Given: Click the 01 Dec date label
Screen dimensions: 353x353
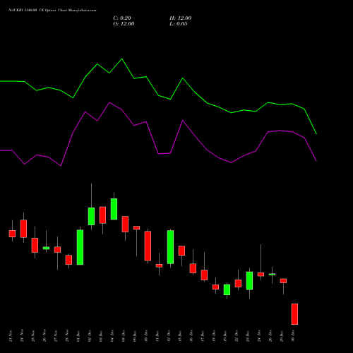Looking at the screenshot, I should 78,336.
